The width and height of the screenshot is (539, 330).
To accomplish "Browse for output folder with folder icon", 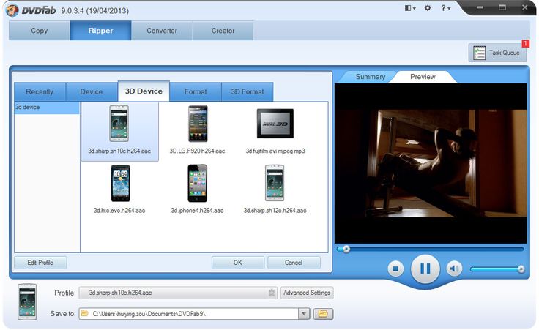I will tap(323, 314).
